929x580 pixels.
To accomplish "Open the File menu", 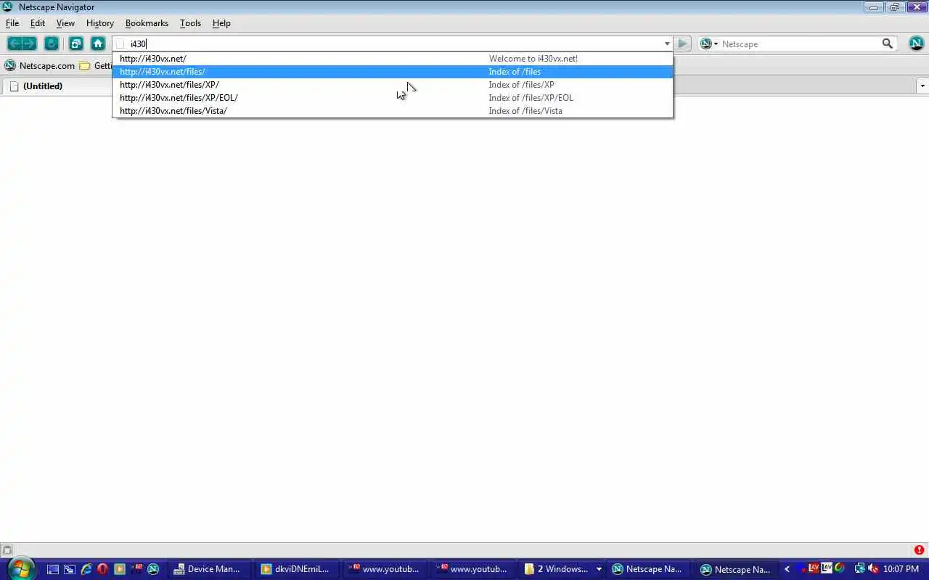I will pyautogui.click(x=12, y=23).
